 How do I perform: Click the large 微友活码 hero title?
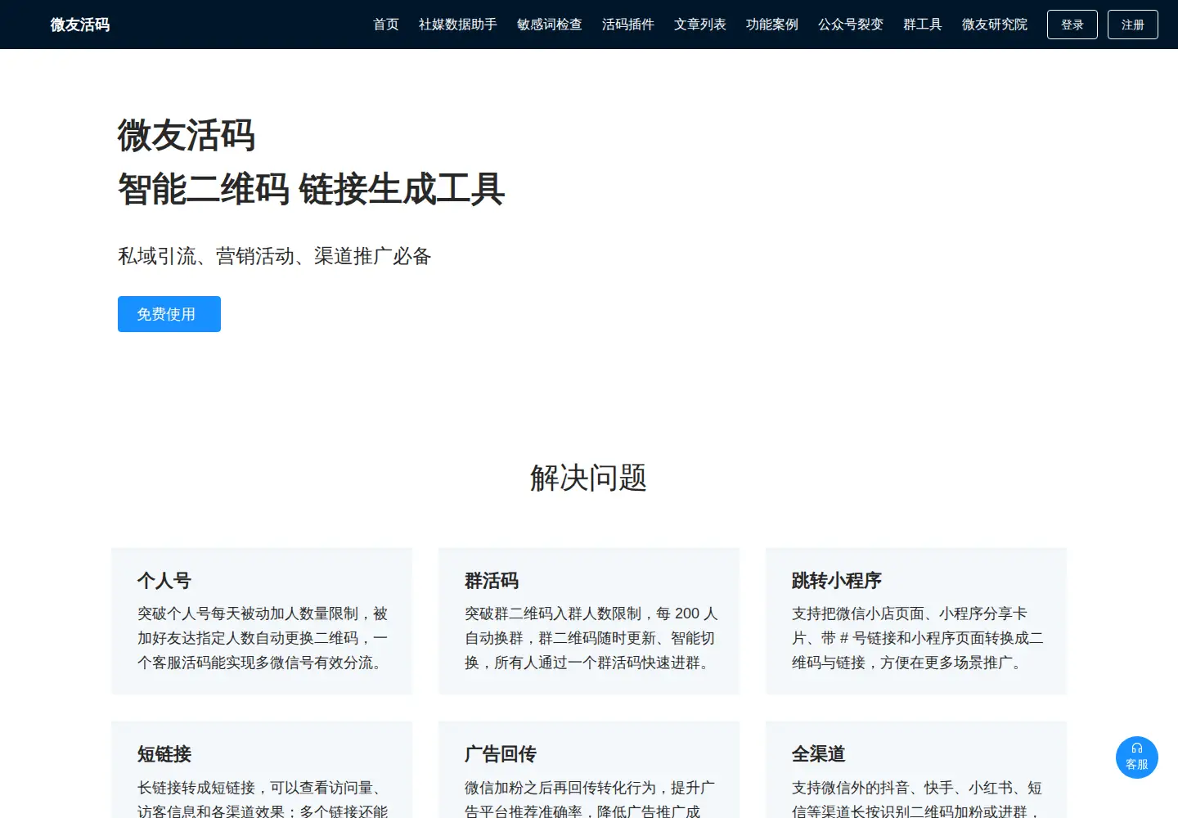click(187, 136)
